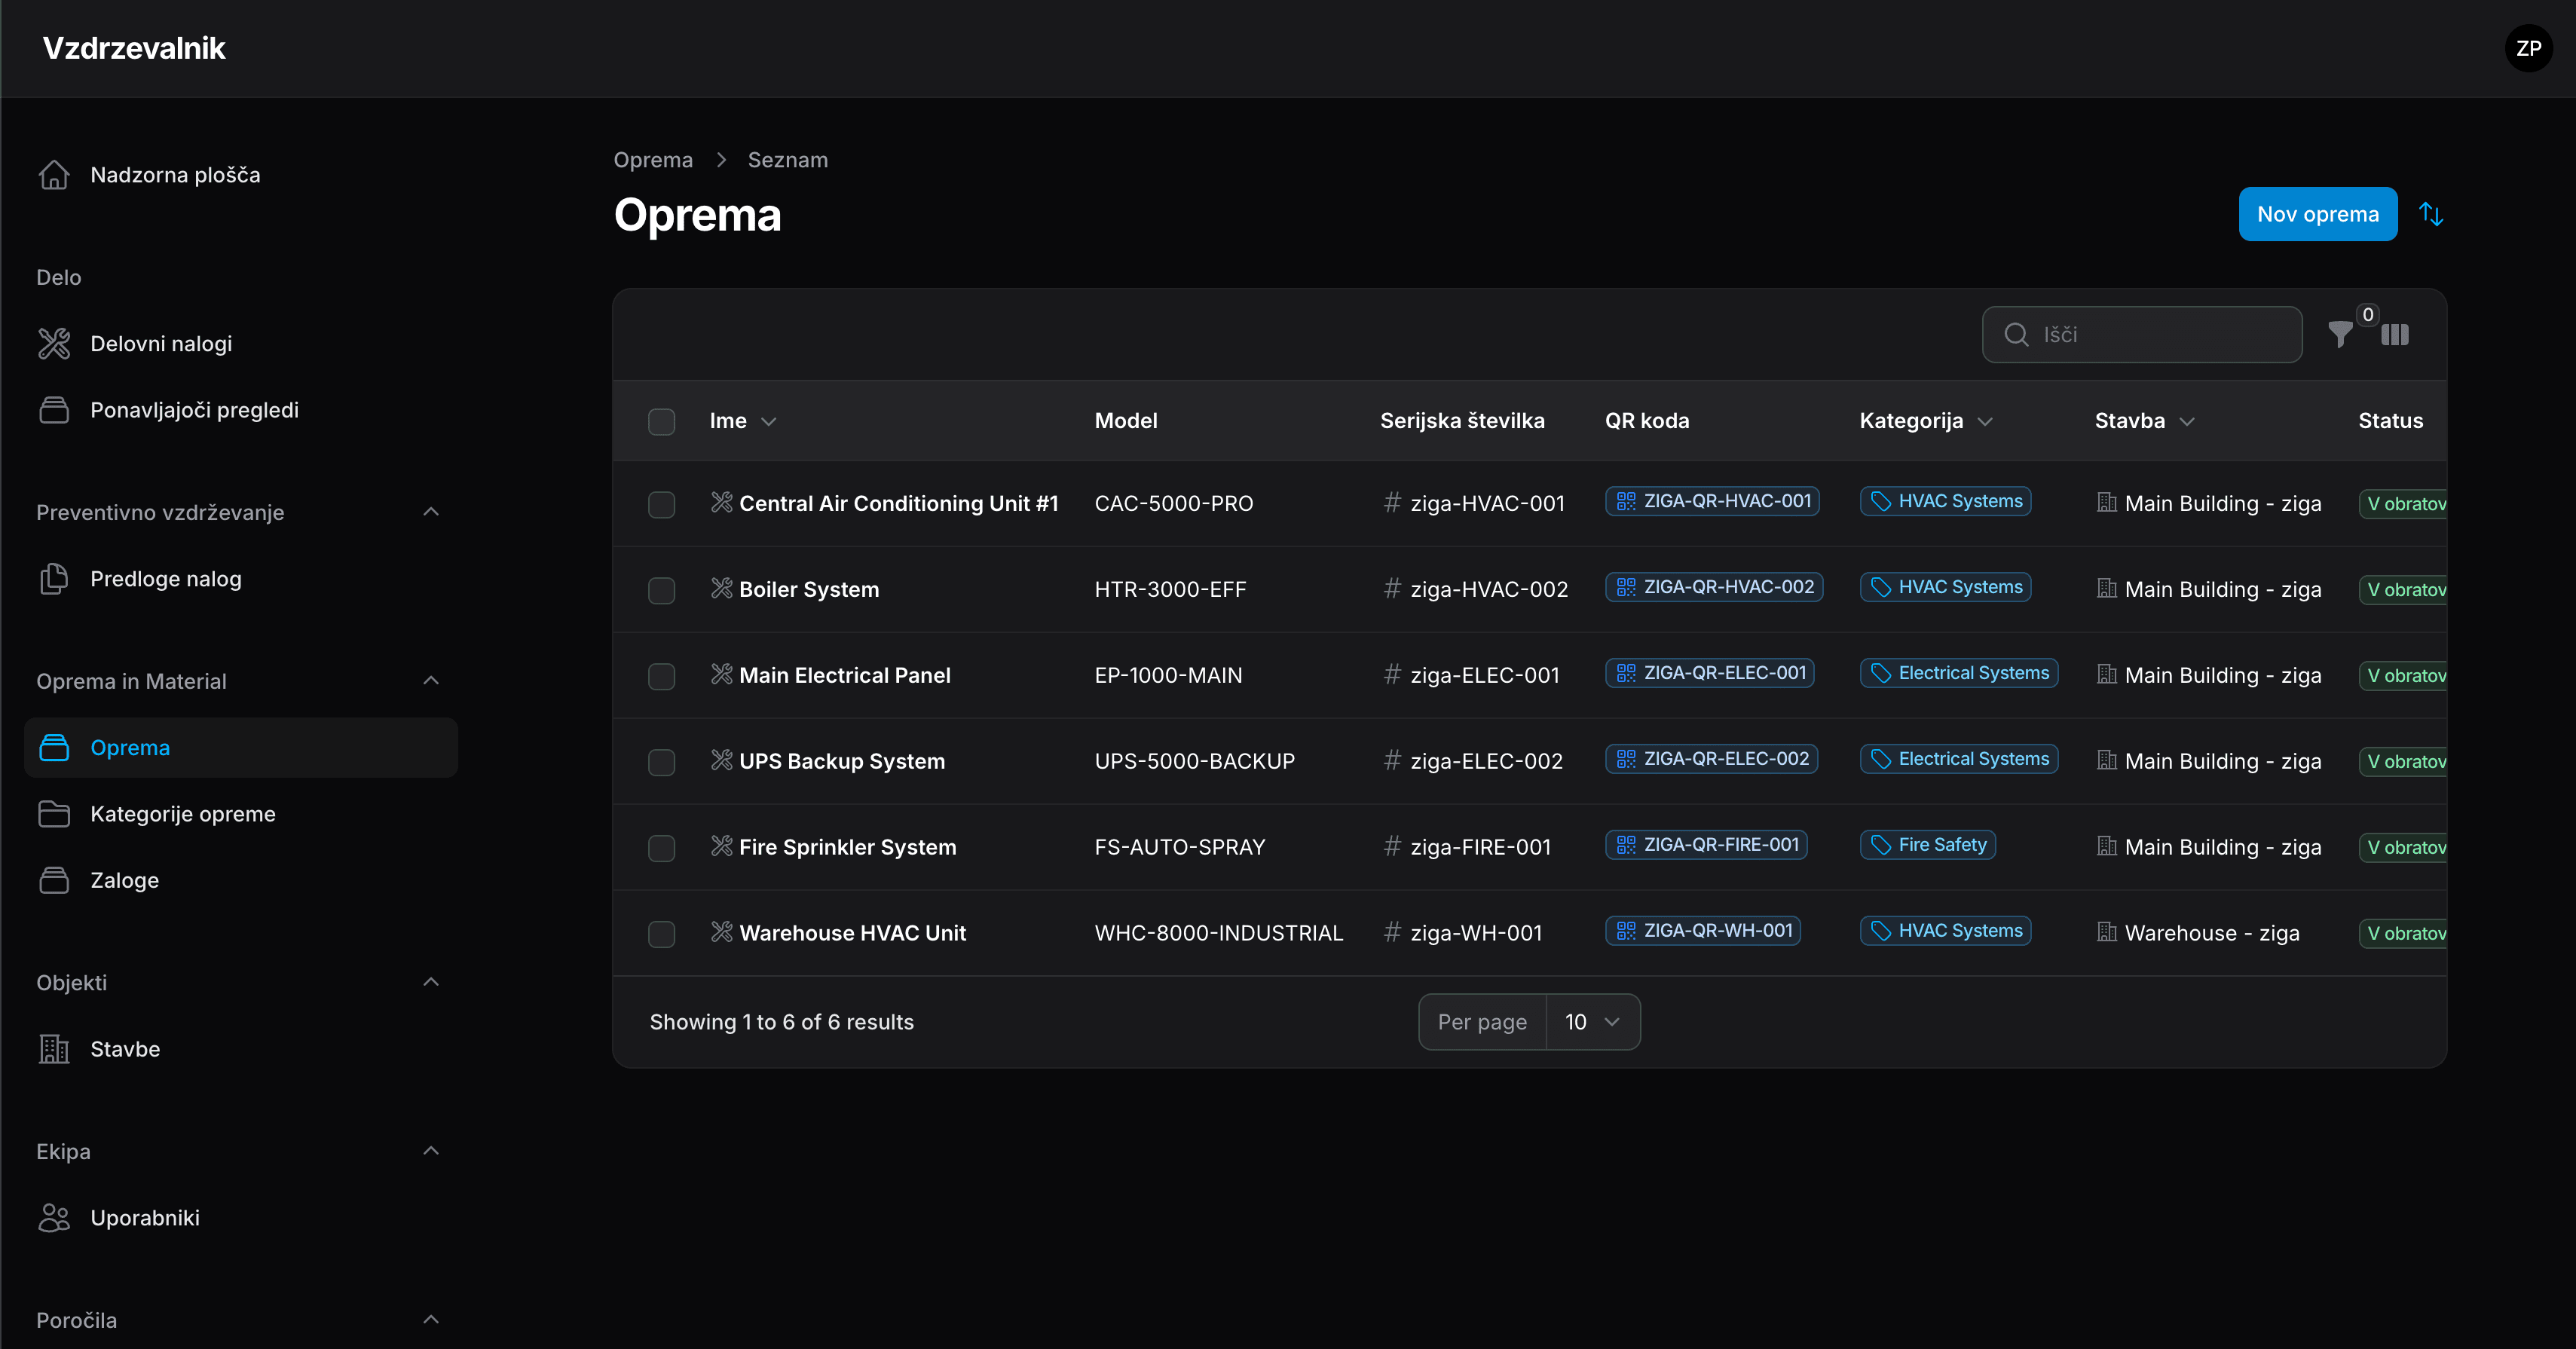The width and height of the screenshot is (2576, 1349).
Task: Click the Delovni nalogi wrench icon
Action: (x=54, y=343)
